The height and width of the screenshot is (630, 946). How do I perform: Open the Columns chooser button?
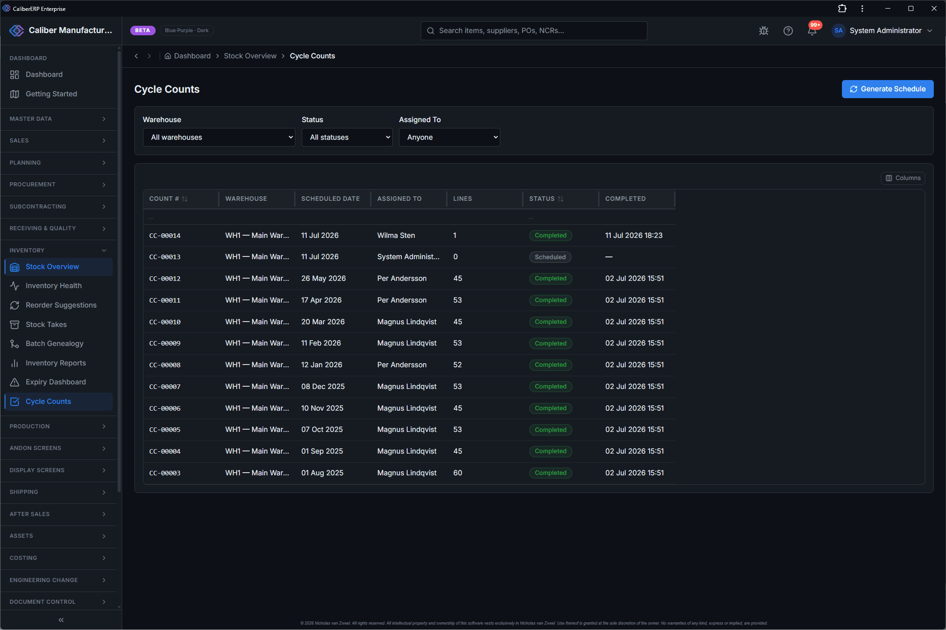point(903,178)
